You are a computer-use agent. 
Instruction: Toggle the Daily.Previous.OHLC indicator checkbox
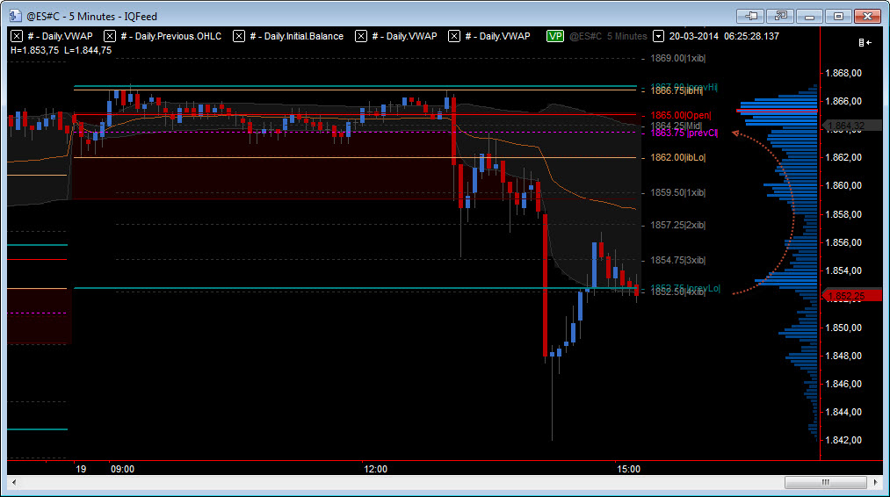tap(110, 36)
